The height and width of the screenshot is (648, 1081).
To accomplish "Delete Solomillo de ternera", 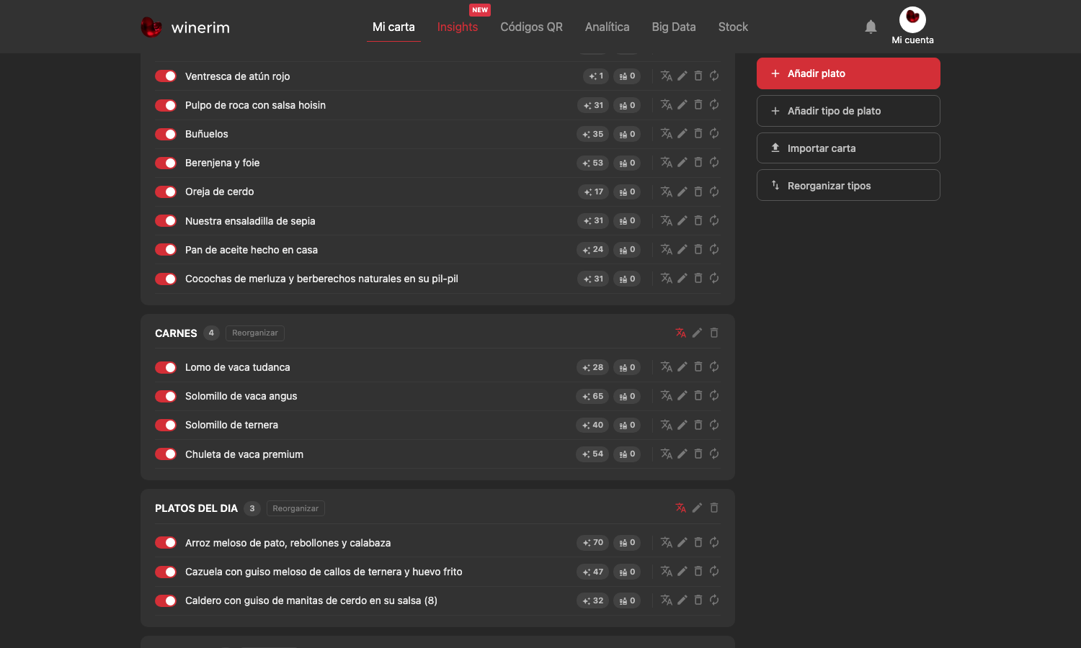I will tap(698, 425).
